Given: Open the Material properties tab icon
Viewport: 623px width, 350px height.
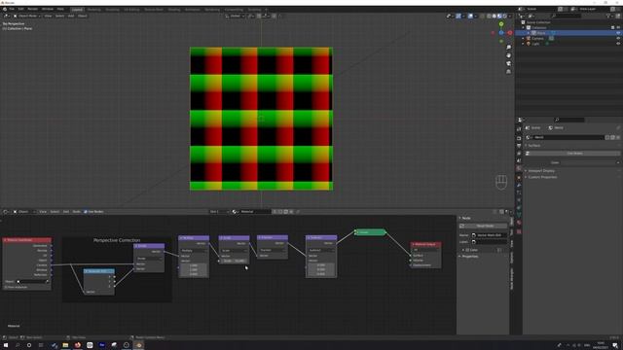Looking at the screenshot, I should [519, 223].
